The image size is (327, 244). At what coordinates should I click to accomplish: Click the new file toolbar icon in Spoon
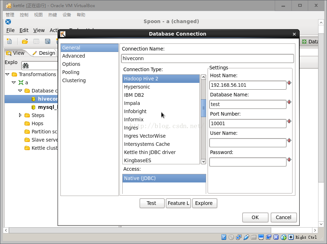click(x=9, y=41)
